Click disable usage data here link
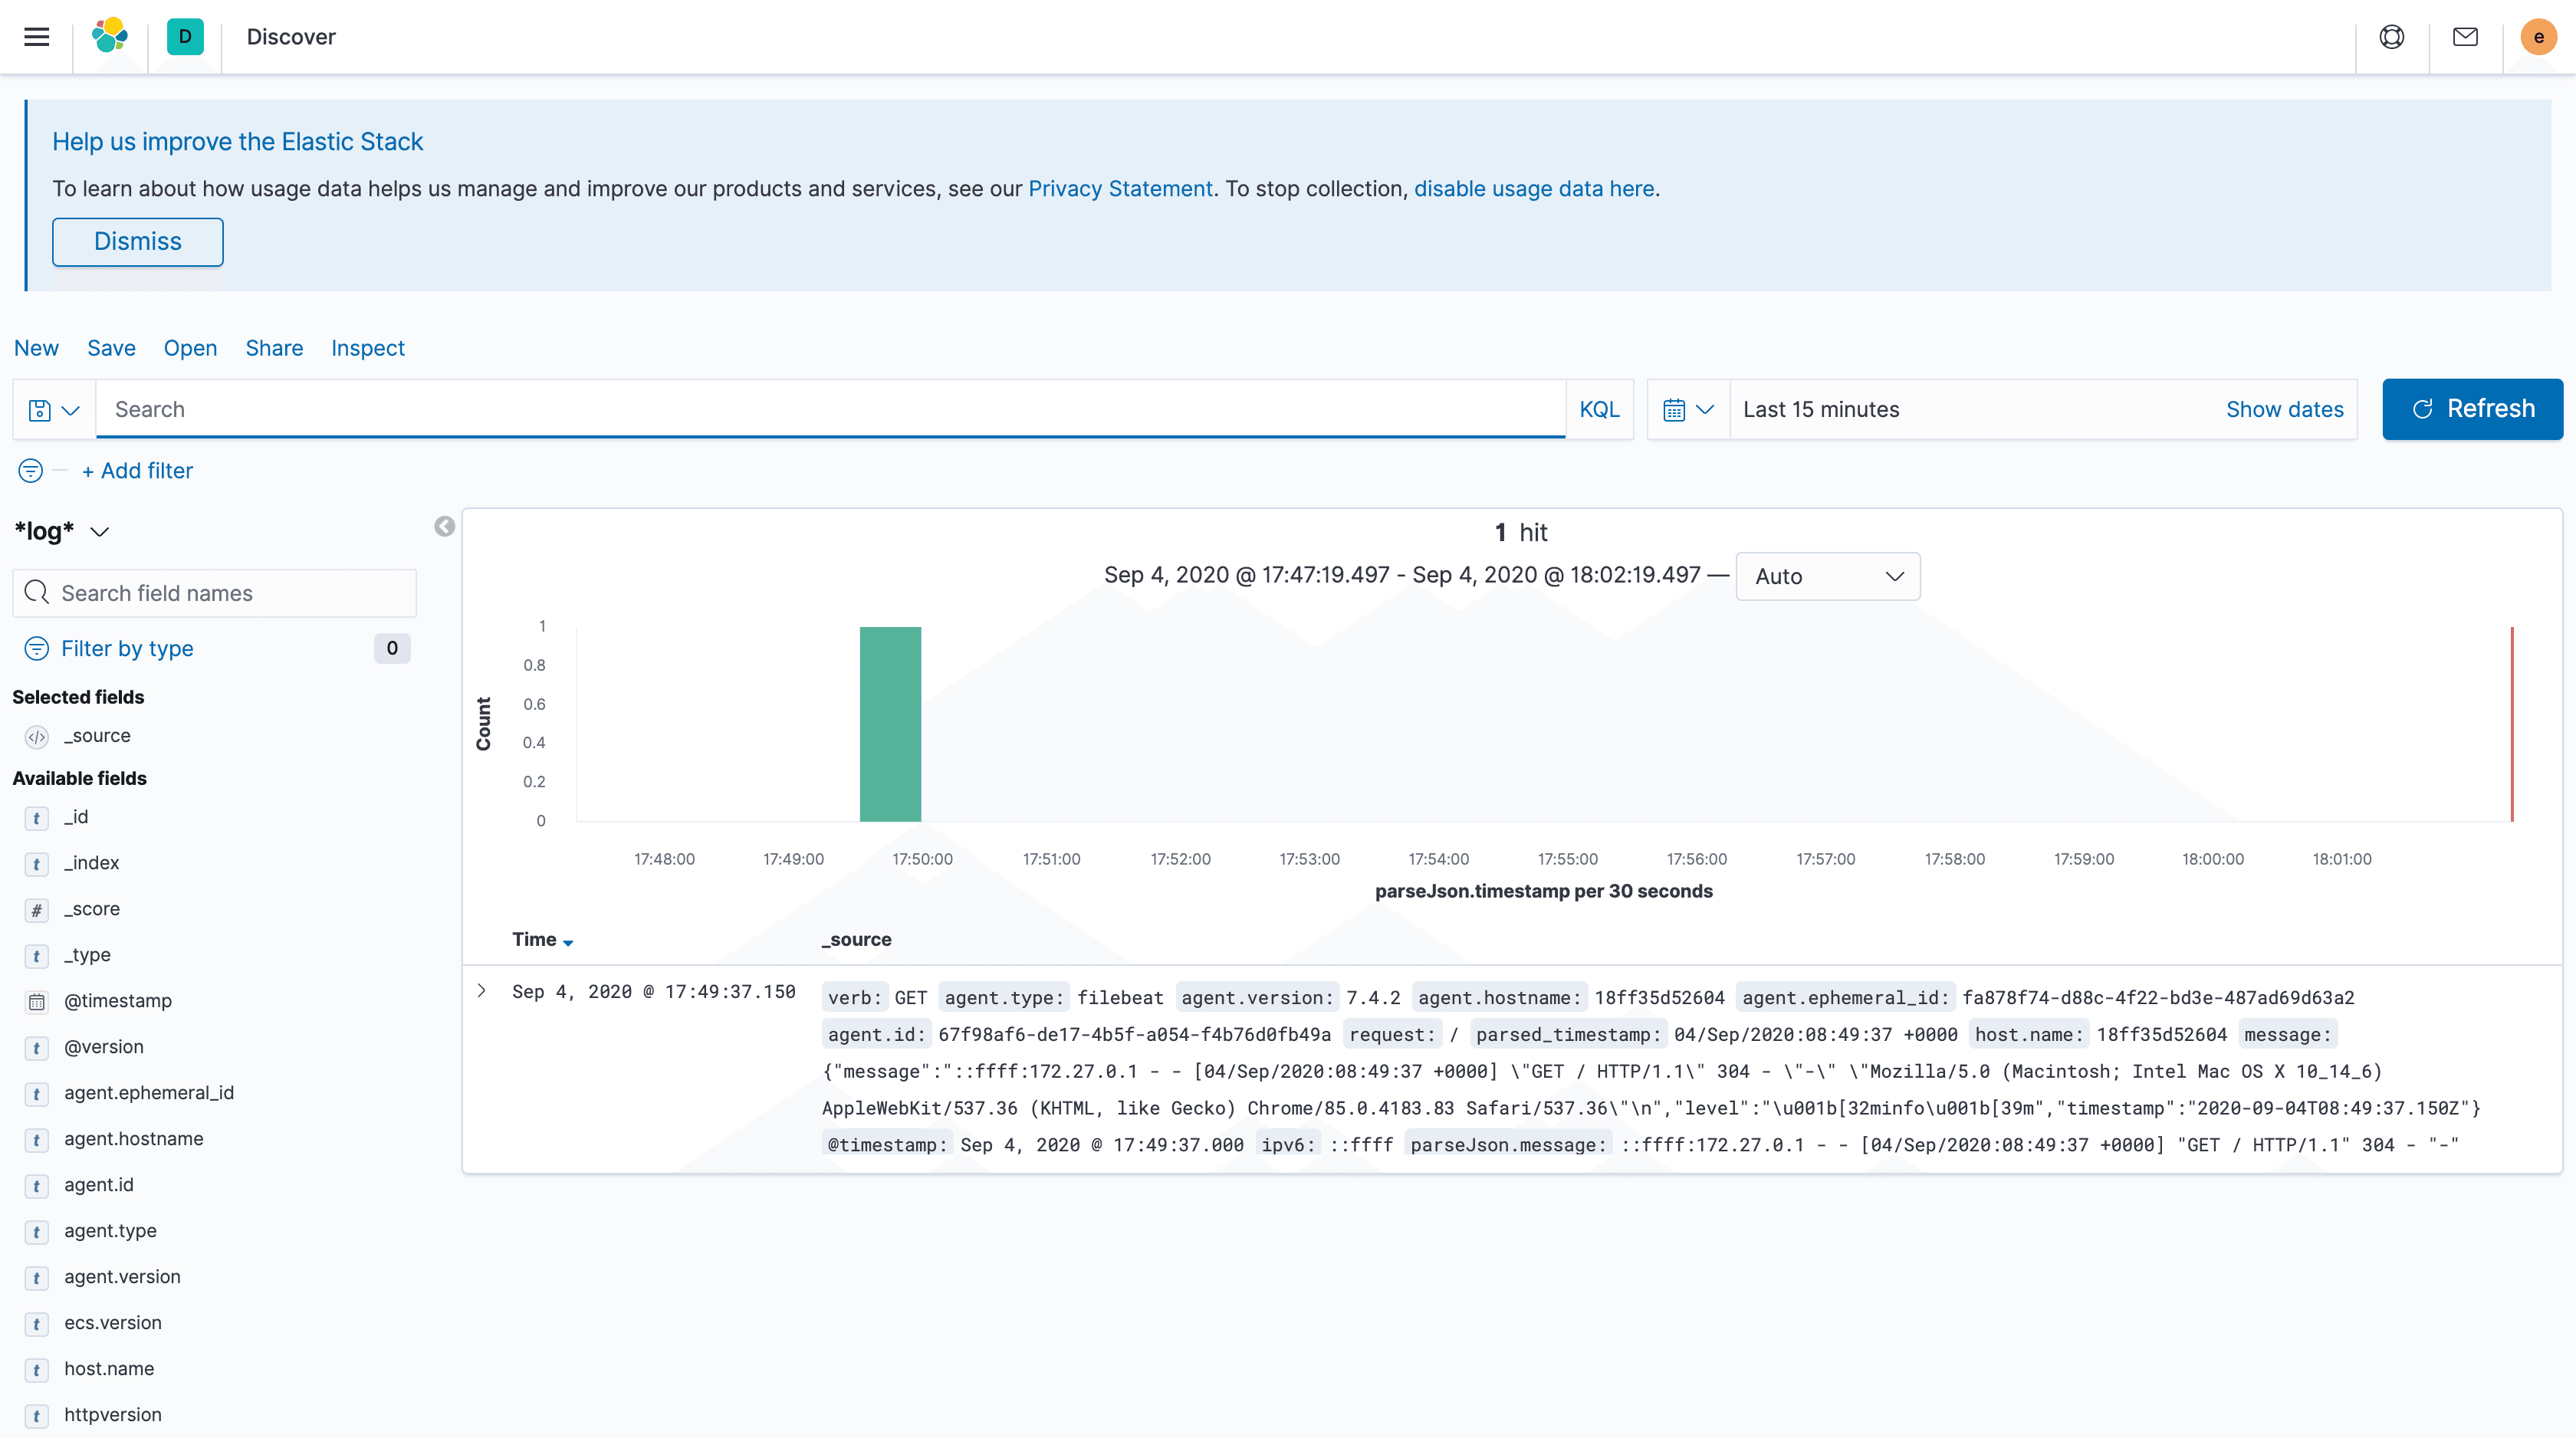Viewport: 2576px width, 1438px height. (x=1534, y=189)
